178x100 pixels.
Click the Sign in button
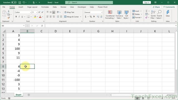tap(147, 2)
